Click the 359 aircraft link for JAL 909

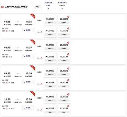click(3, 83)
